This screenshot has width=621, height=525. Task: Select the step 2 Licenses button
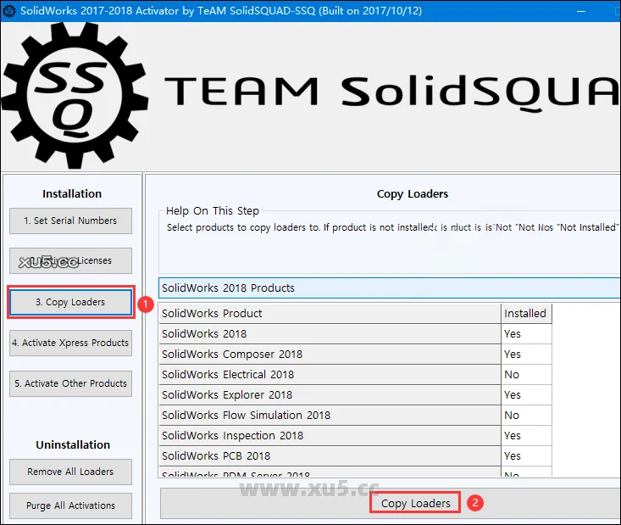71,261
